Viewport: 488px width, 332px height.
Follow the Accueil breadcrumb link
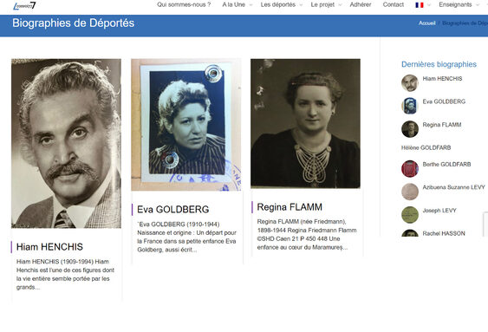[426, 23]
